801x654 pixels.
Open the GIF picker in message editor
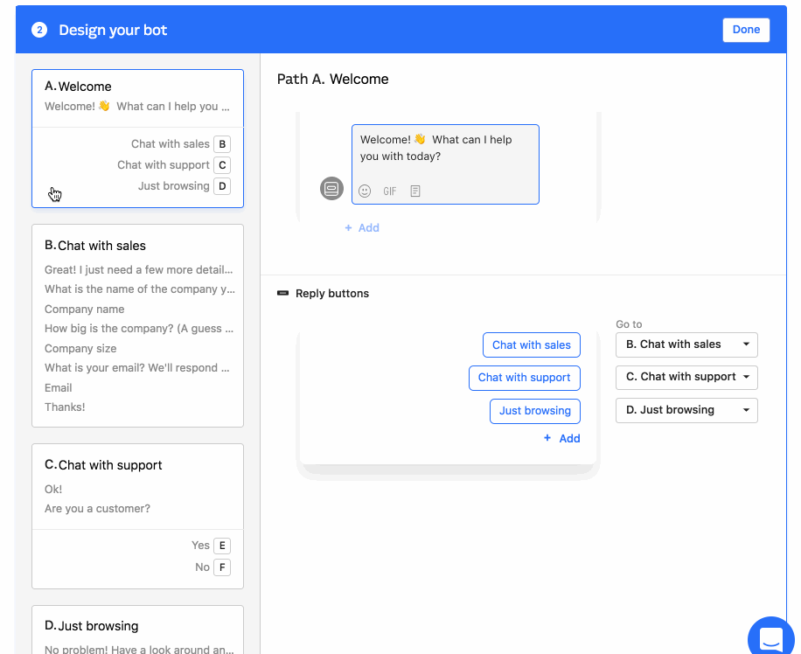pos(390,191)
